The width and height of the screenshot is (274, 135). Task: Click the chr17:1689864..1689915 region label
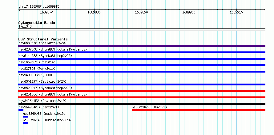[39, 7]
